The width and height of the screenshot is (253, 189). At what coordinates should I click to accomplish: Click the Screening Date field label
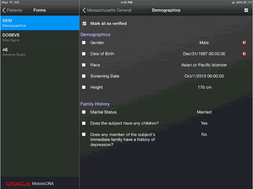pyautogui.click(x=104, y=76)
